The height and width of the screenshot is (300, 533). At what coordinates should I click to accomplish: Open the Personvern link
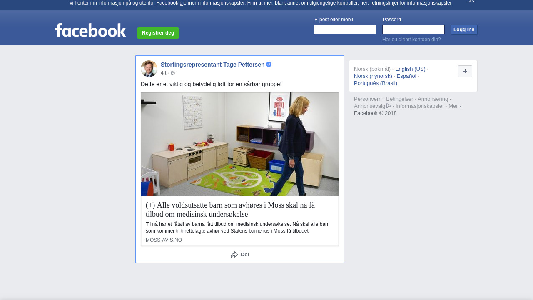[368, 99]
